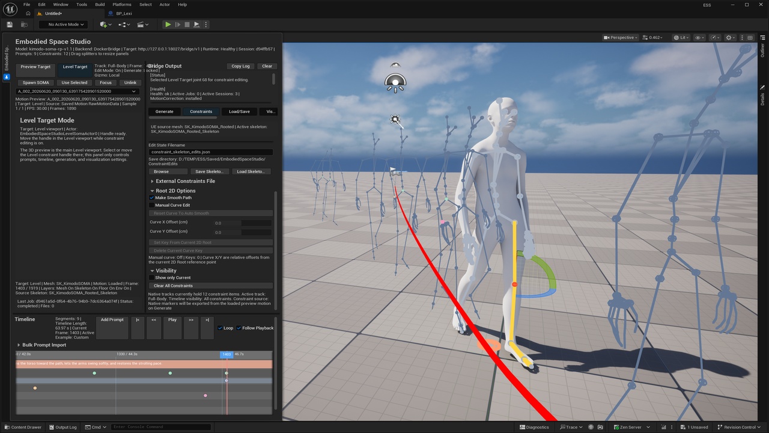769x433 pixels.
Task: Open the Platforms menu
Action: (122, 4)
